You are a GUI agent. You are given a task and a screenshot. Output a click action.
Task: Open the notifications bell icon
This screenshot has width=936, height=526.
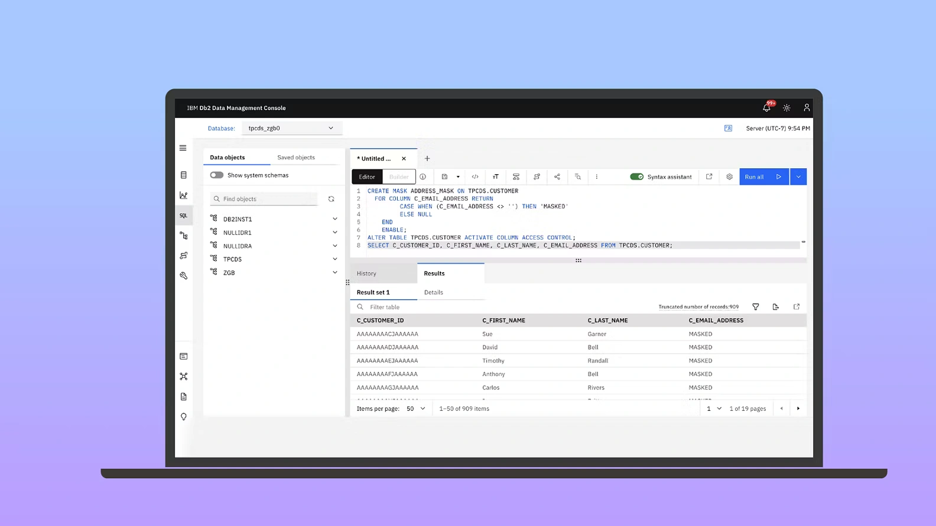[766, 108]
